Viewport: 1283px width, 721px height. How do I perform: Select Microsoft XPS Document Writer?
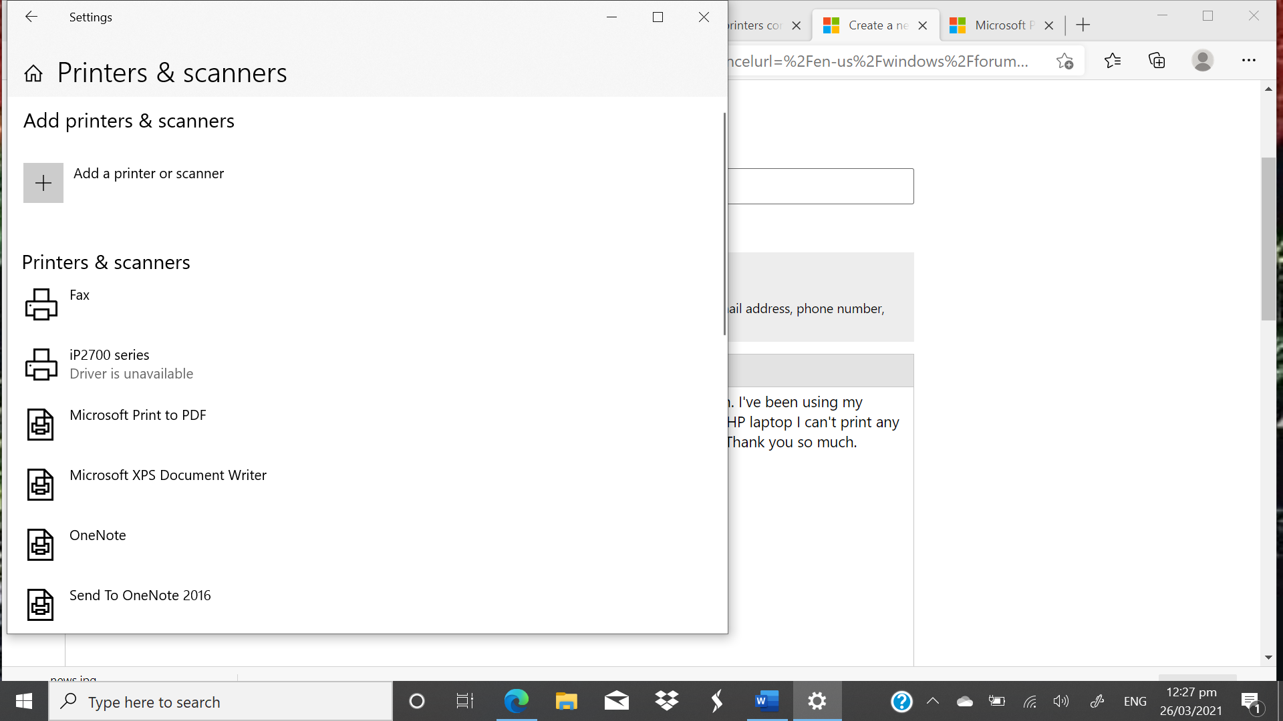click(x=168, y=475)
